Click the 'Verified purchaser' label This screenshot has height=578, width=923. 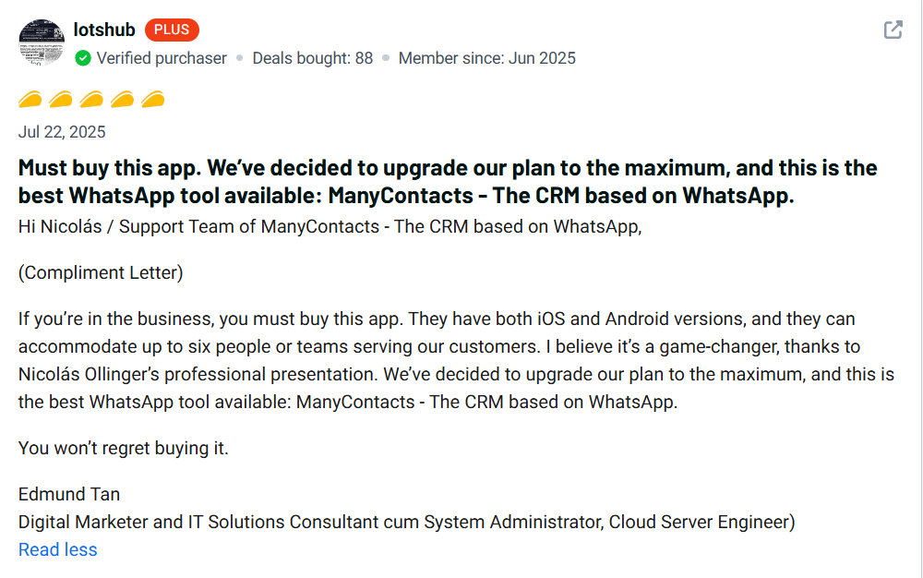click(x=162, y=58)
